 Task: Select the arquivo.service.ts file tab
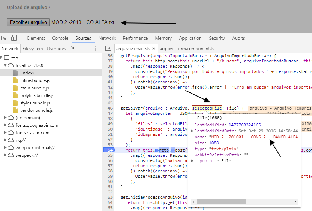click(x=133, y=49)
